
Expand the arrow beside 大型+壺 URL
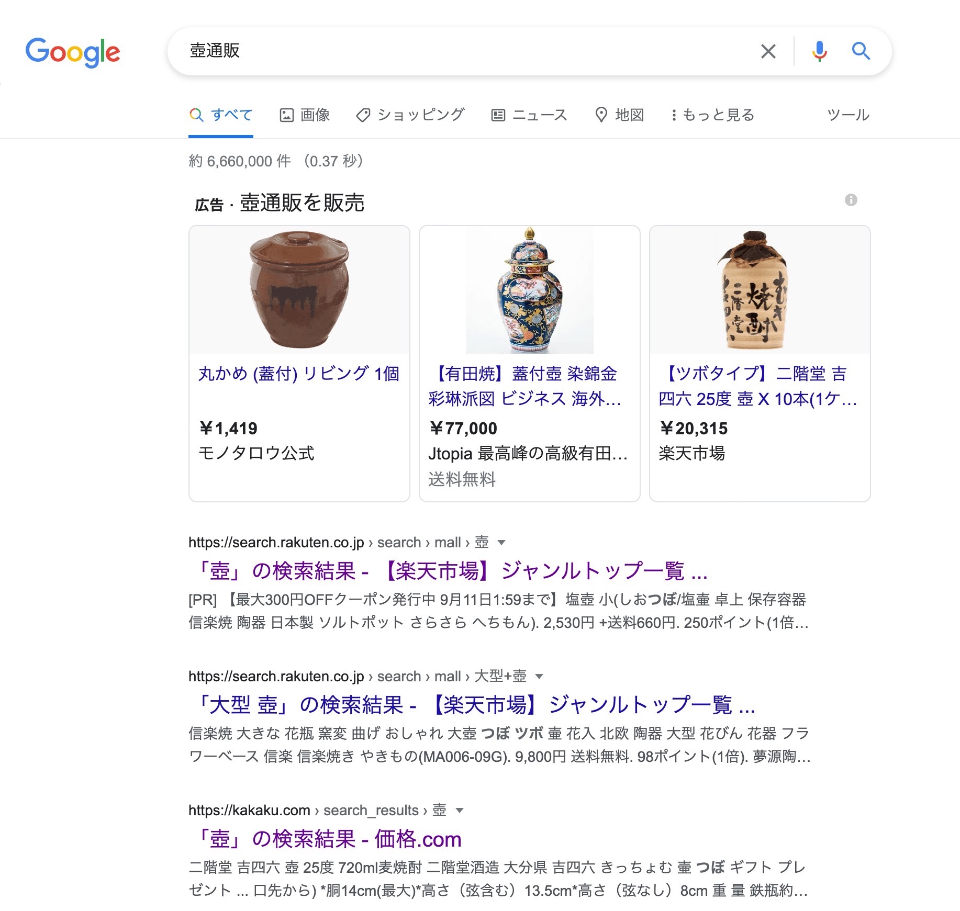[x=539, y=677]
